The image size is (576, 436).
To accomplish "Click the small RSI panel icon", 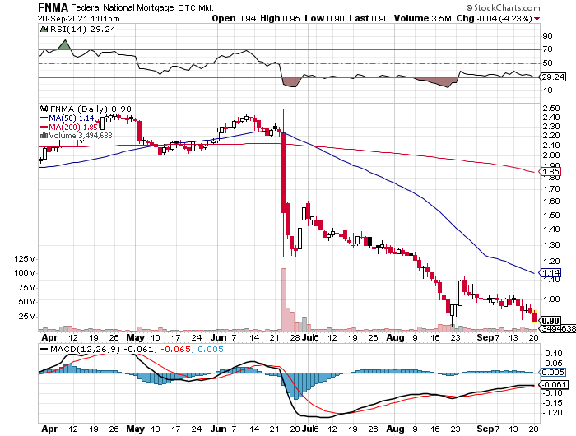I will click(44, 29).
